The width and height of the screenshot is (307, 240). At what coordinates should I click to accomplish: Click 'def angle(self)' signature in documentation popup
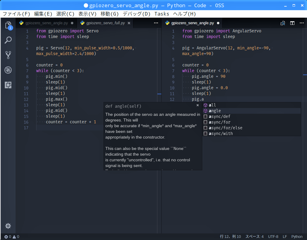pos(123,106)
